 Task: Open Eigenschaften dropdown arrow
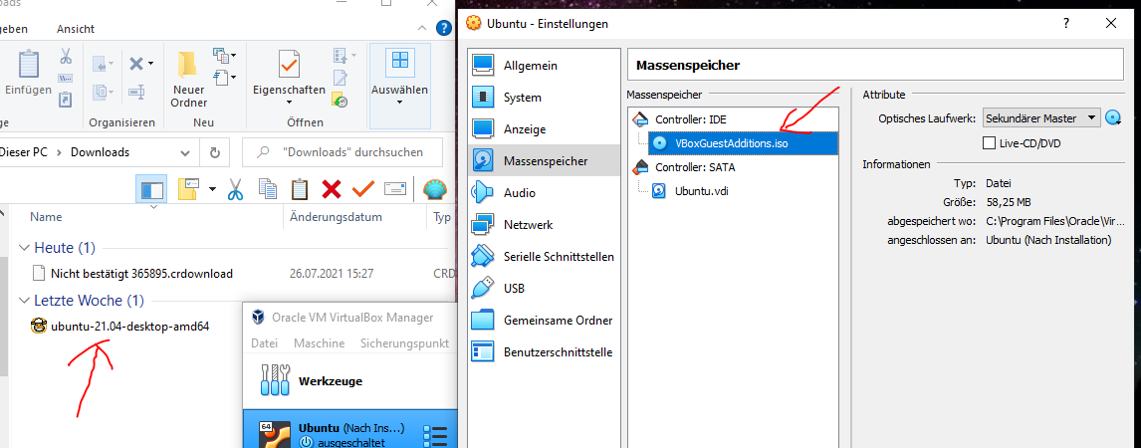tap(289, 102)
